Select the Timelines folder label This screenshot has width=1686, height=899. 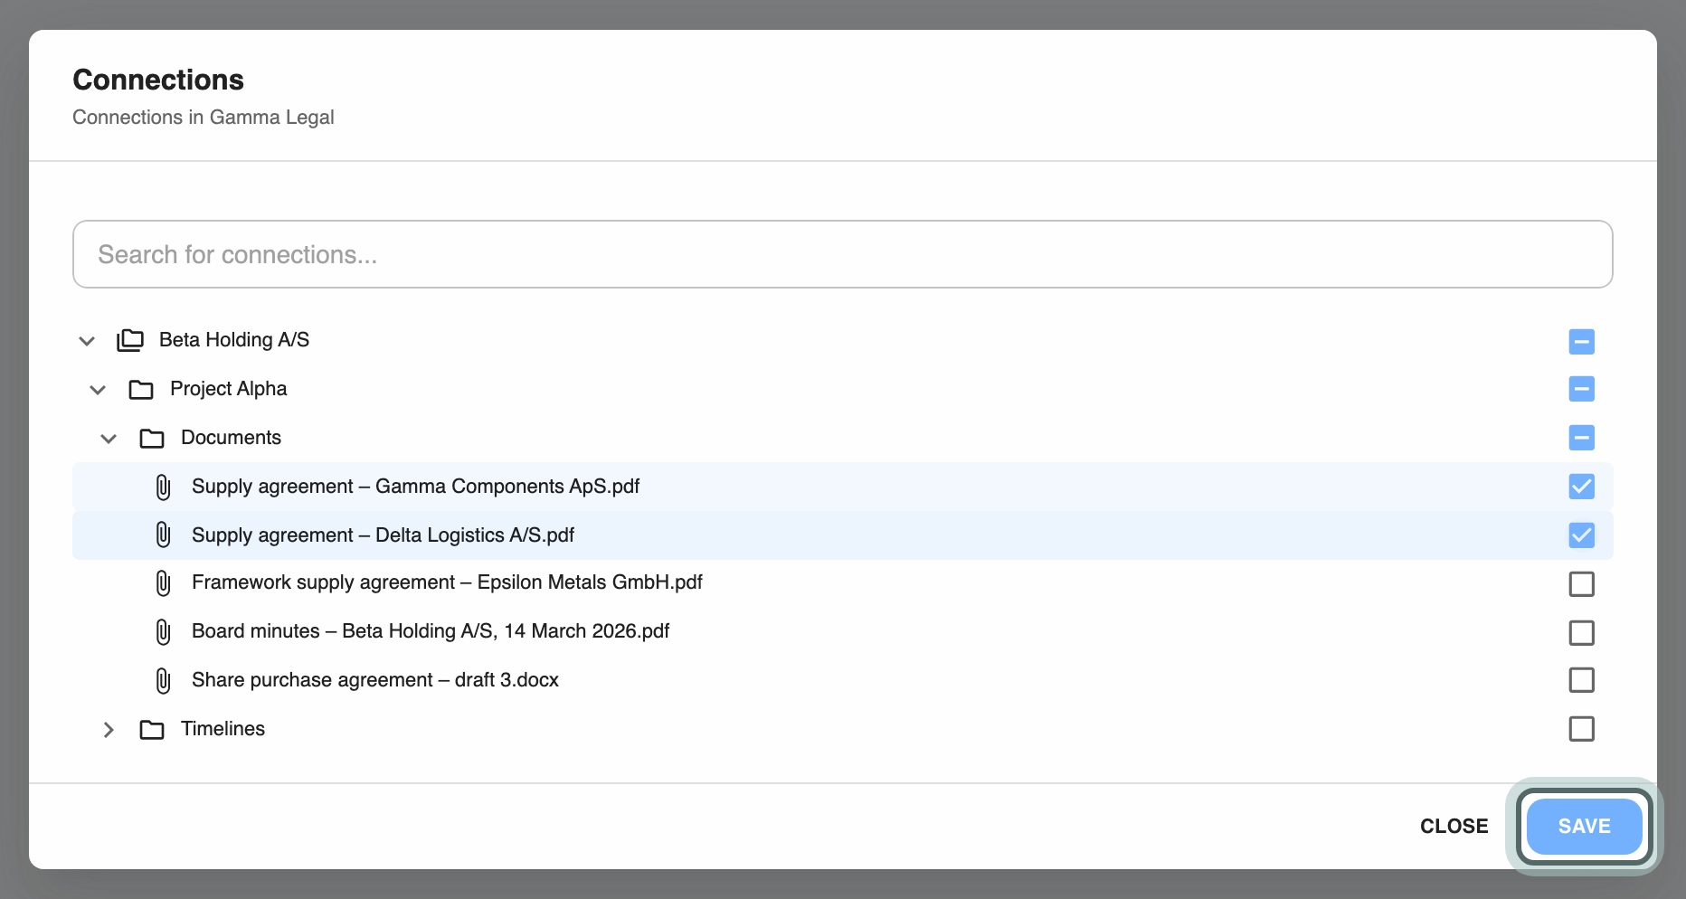click(x=223, y=729)
